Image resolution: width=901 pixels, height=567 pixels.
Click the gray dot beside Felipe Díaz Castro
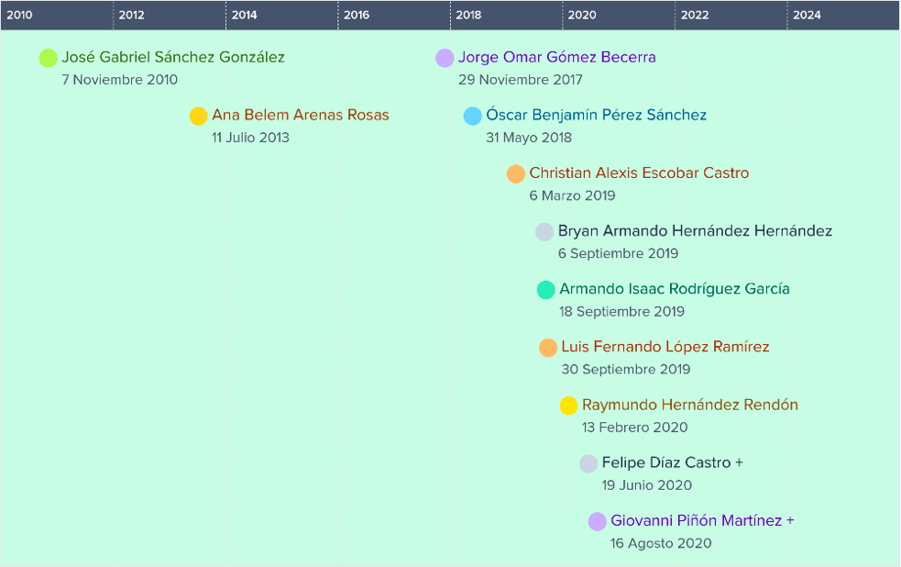coord(588,463)
